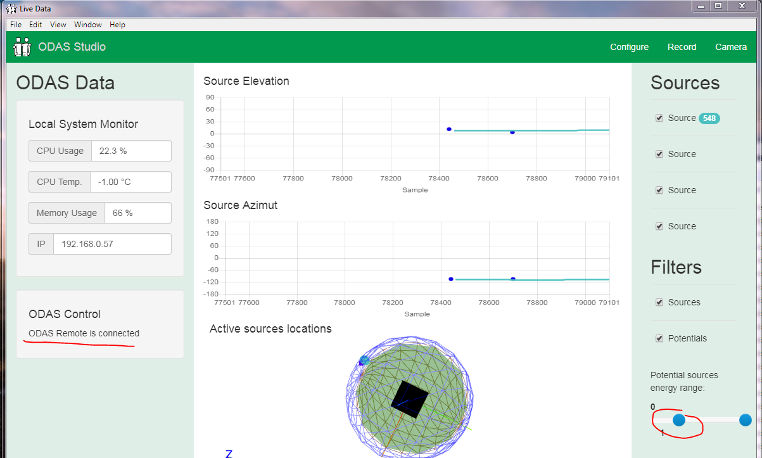The height and width of the screenshot is (458, 762).
Task: Toggle the Potentials filter checkbox
Action: point(659,338)
